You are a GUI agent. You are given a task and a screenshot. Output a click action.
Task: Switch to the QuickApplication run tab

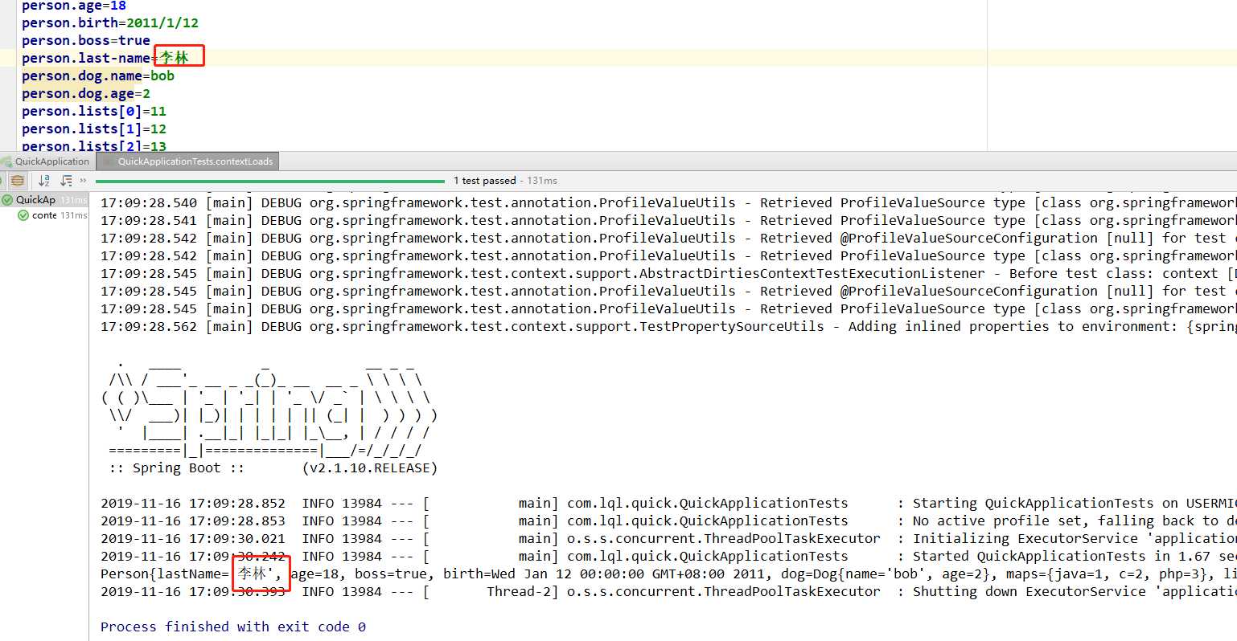47,161
